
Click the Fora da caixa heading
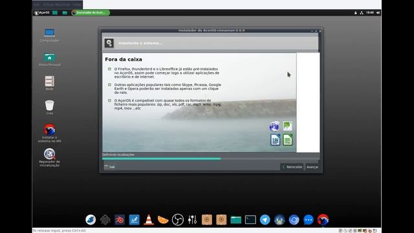click(124, 60)
